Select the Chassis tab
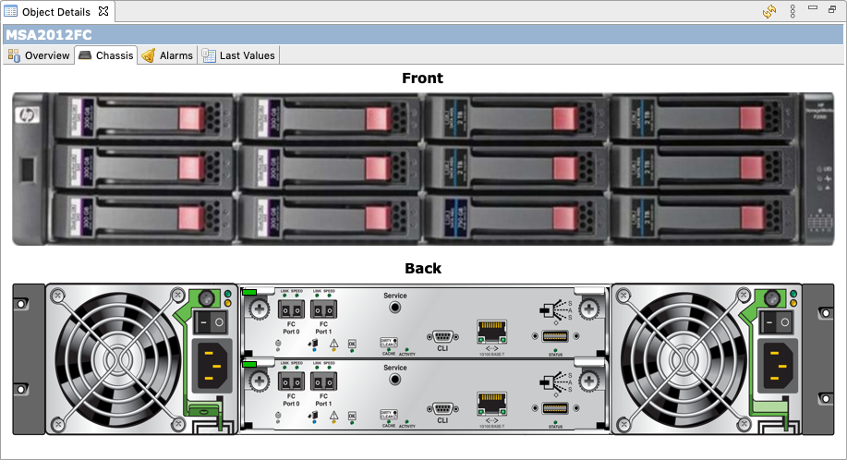The width and height of the screenshot is (847, 460). pos(106,55)
